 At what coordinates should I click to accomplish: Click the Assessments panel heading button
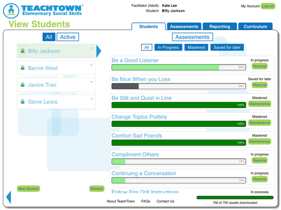(192, 37)
